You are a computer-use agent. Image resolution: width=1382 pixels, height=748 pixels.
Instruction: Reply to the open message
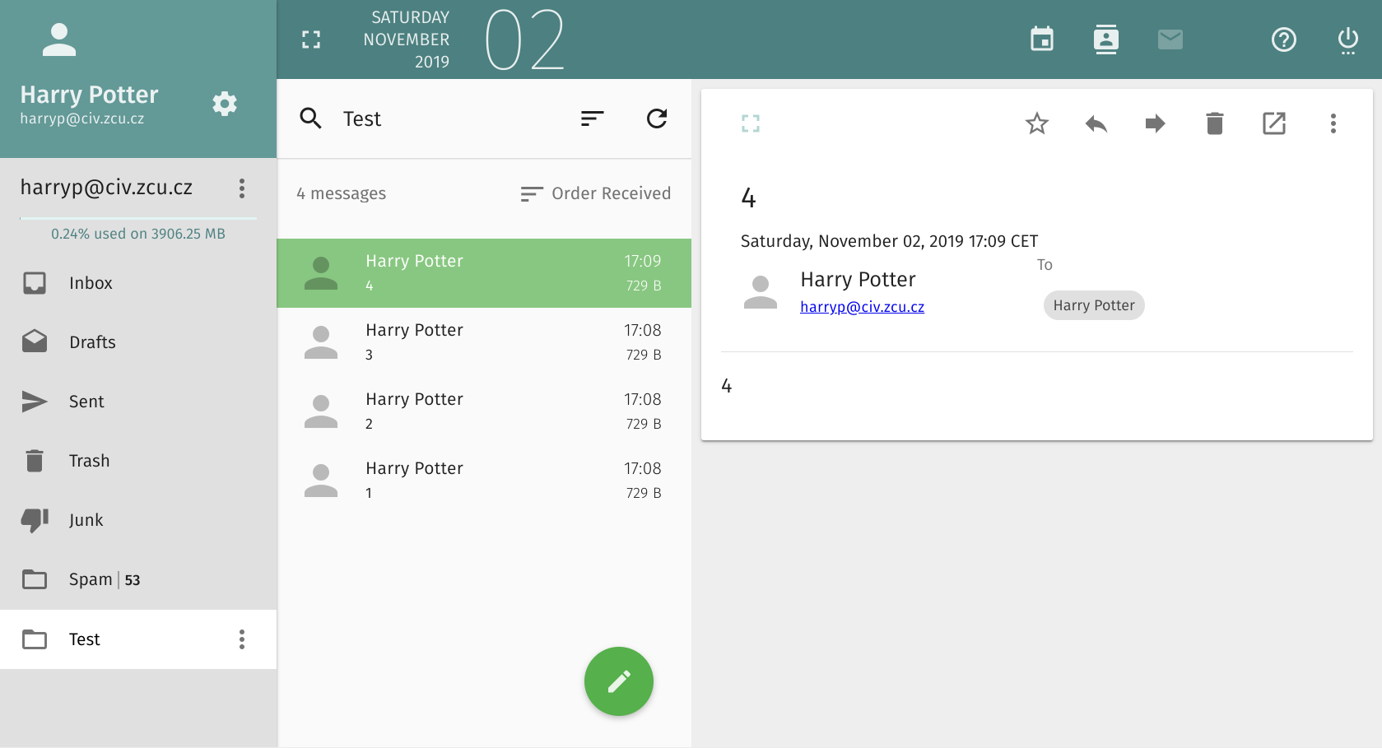(1096, 124)
